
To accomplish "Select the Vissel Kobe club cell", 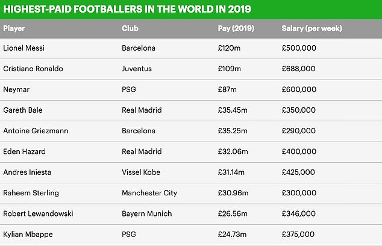I will [140, 172].
